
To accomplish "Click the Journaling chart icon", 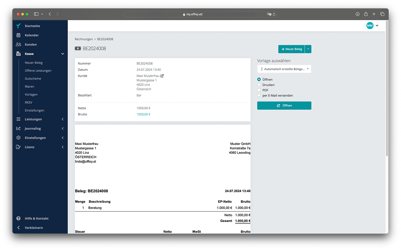I will click(x=18, y=129).
